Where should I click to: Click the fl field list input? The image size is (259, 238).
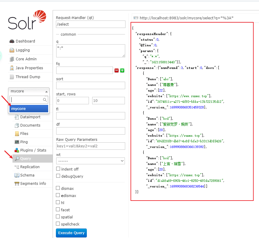(x=91, y=116)
